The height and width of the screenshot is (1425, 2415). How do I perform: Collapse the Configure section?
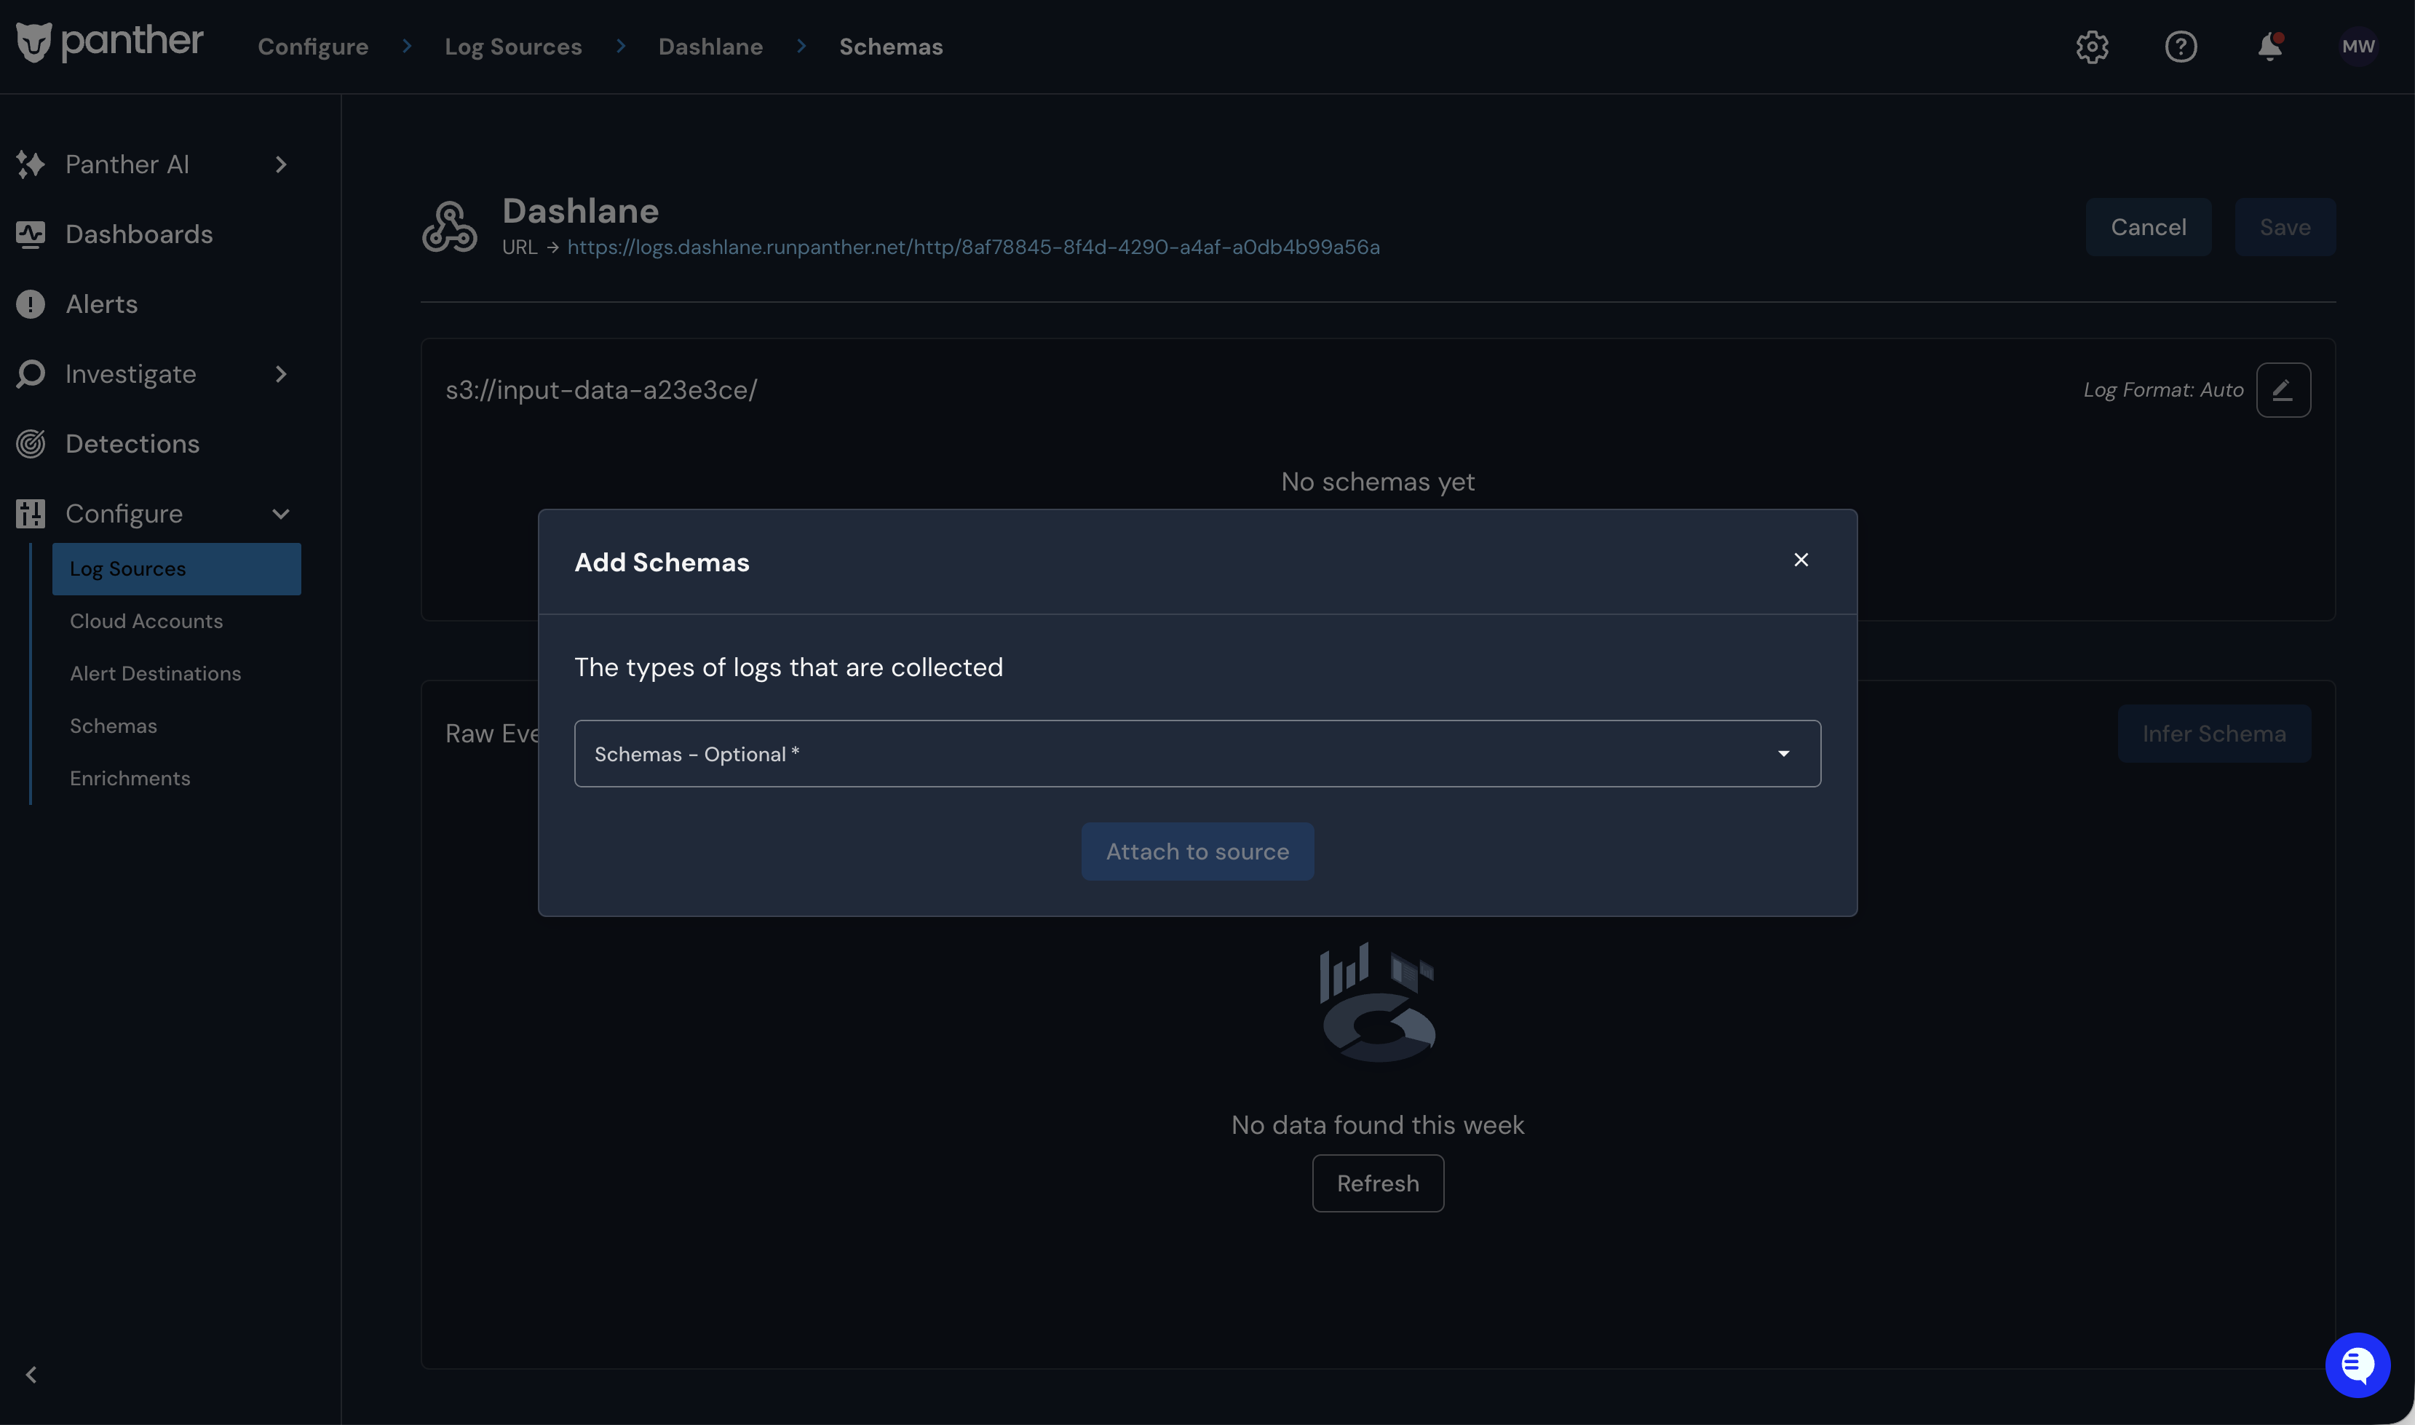click(280, 514)
